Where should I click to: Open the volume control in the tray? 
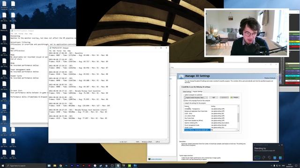click(x=280, y=166)
